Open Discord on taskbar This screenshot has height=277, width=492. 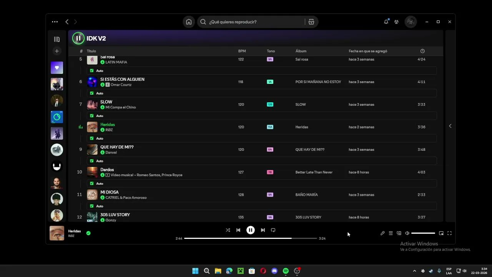point(274,271)
